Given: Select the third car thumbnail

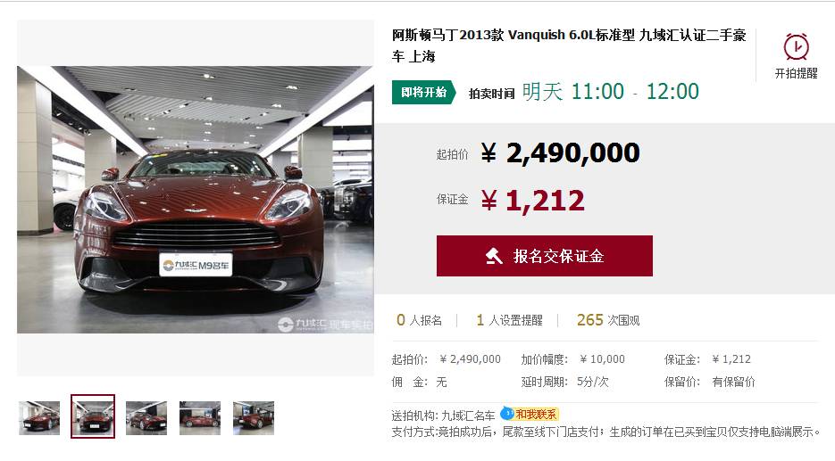Looking at the screenshot, I should coord(146,418).
